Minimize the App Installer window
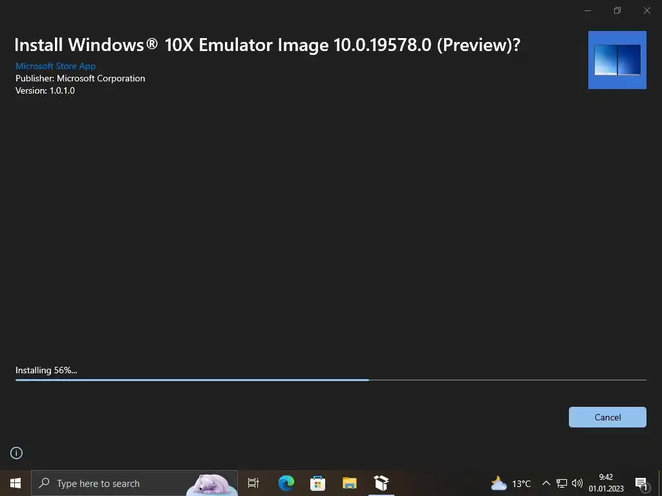 [587, 10]
